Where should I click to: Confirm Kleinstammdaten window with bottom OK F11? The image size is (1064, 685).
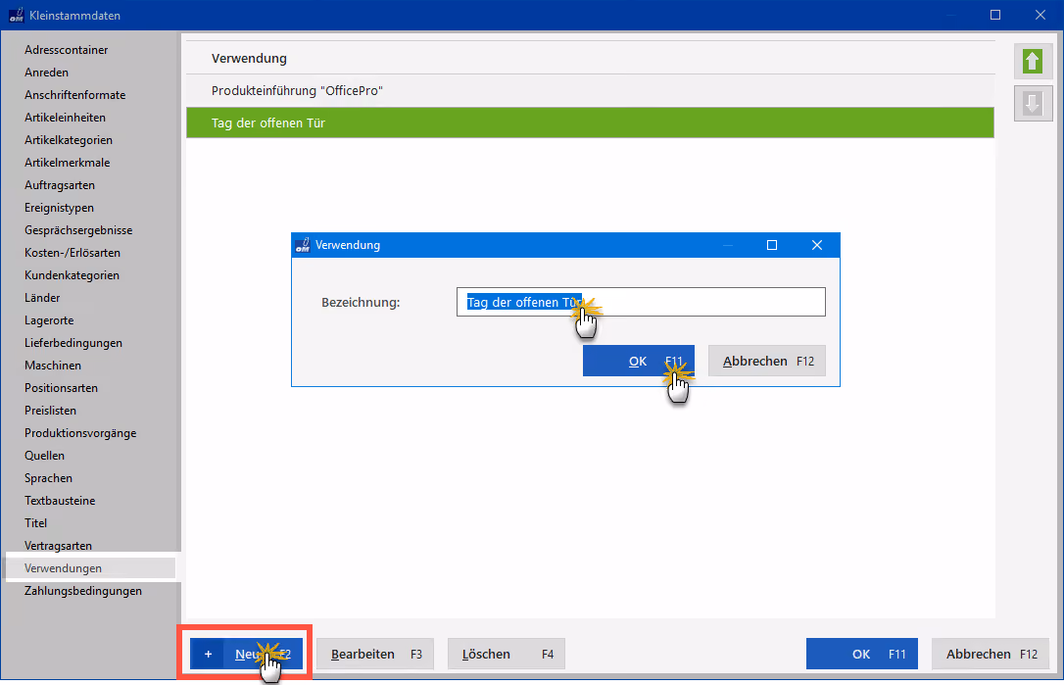click(x=862, y=654)
